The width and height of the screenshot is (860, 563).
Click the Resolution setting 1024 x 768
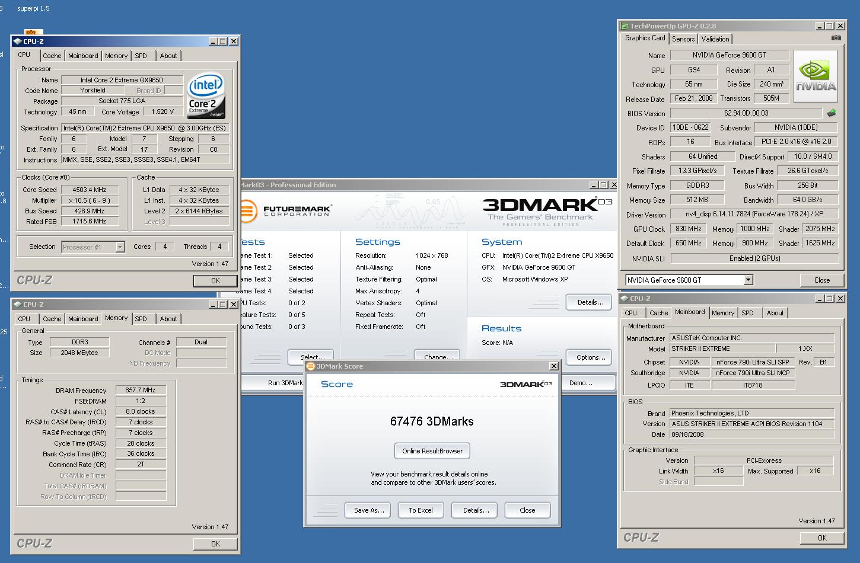point(432,255)
